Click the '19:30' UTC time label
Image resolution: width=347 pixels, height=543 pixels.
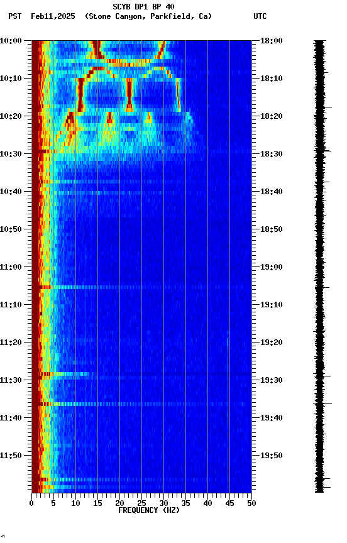pyautogui.click(x=272, y=380)
